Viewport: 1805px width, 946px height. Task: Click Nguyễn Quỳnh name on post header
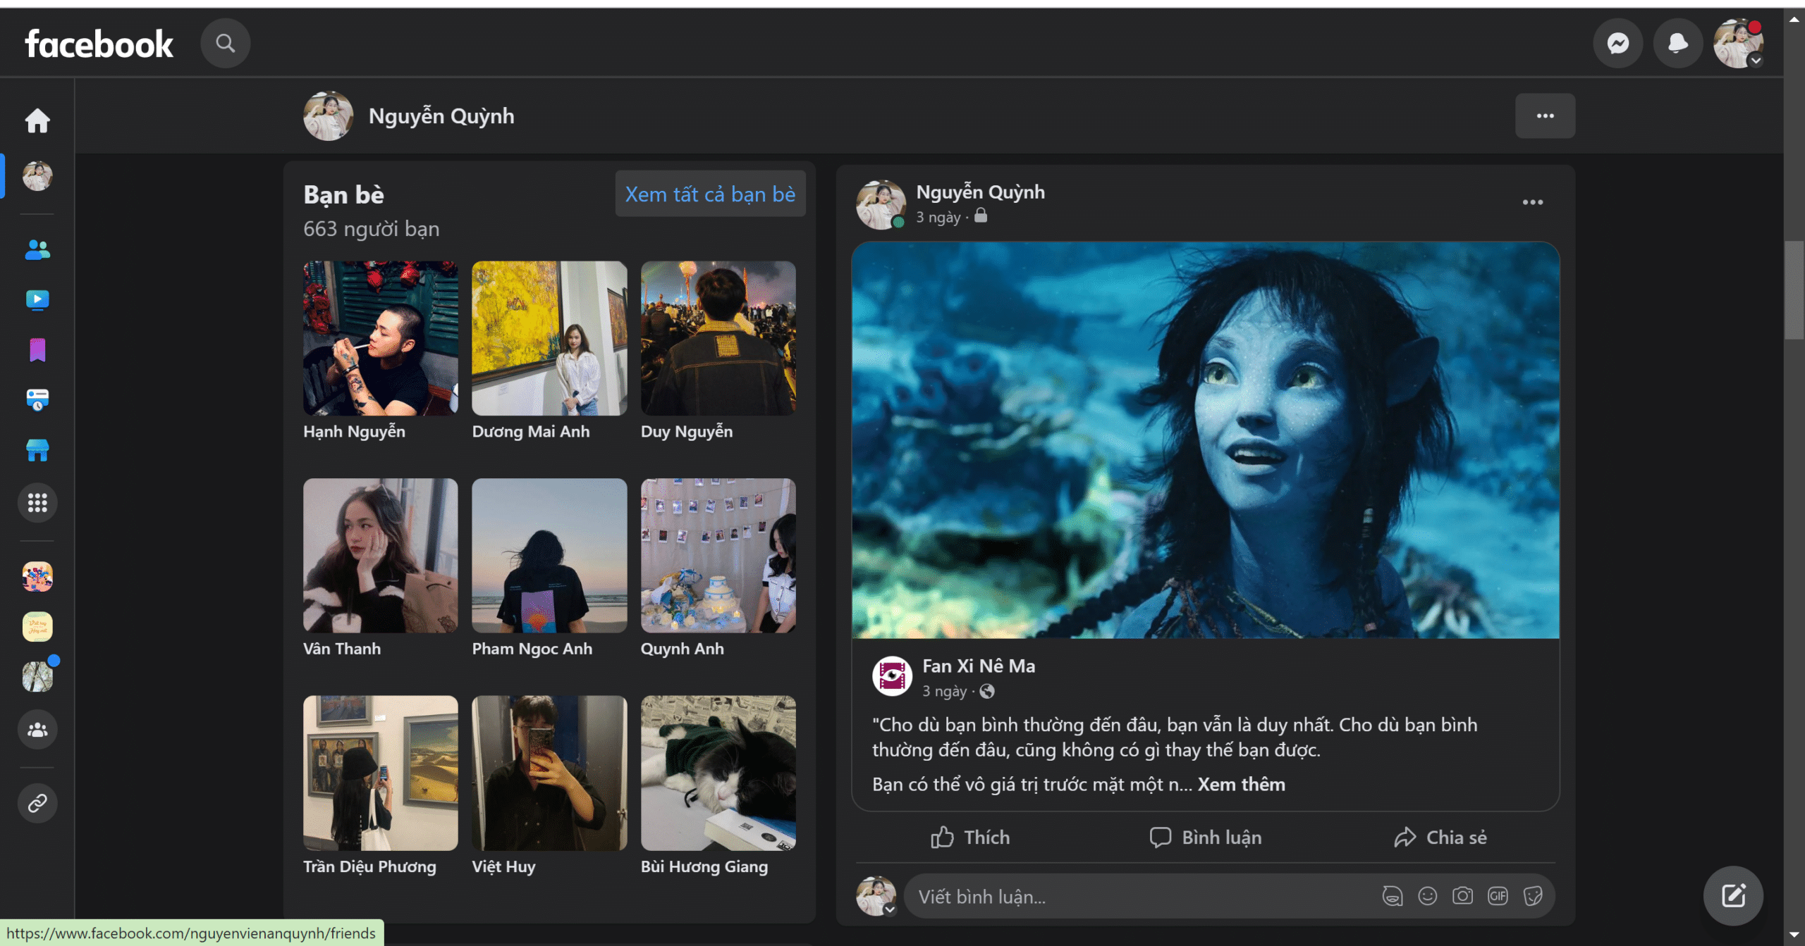point(980,192)
